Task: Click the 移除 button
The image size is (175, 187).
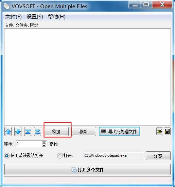Action: click(84, 132)
